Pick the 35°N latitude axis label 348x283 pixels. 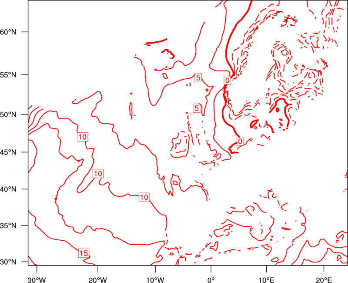[8, 226]
